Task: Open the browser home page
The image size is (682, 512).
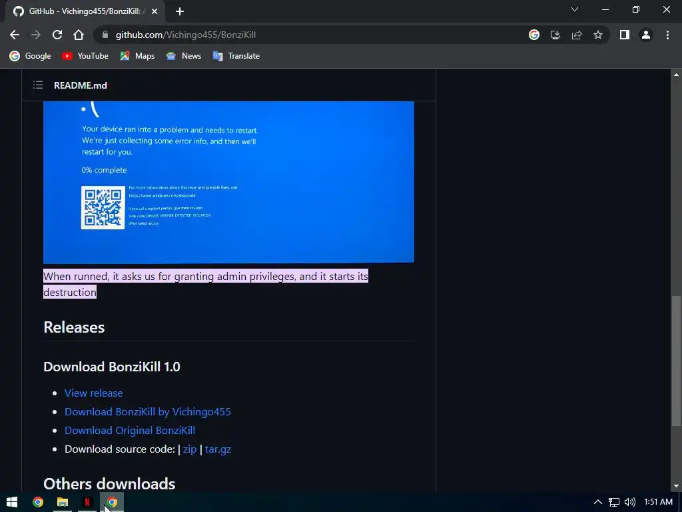Action: pyautogui.click(x=79, y=35)
